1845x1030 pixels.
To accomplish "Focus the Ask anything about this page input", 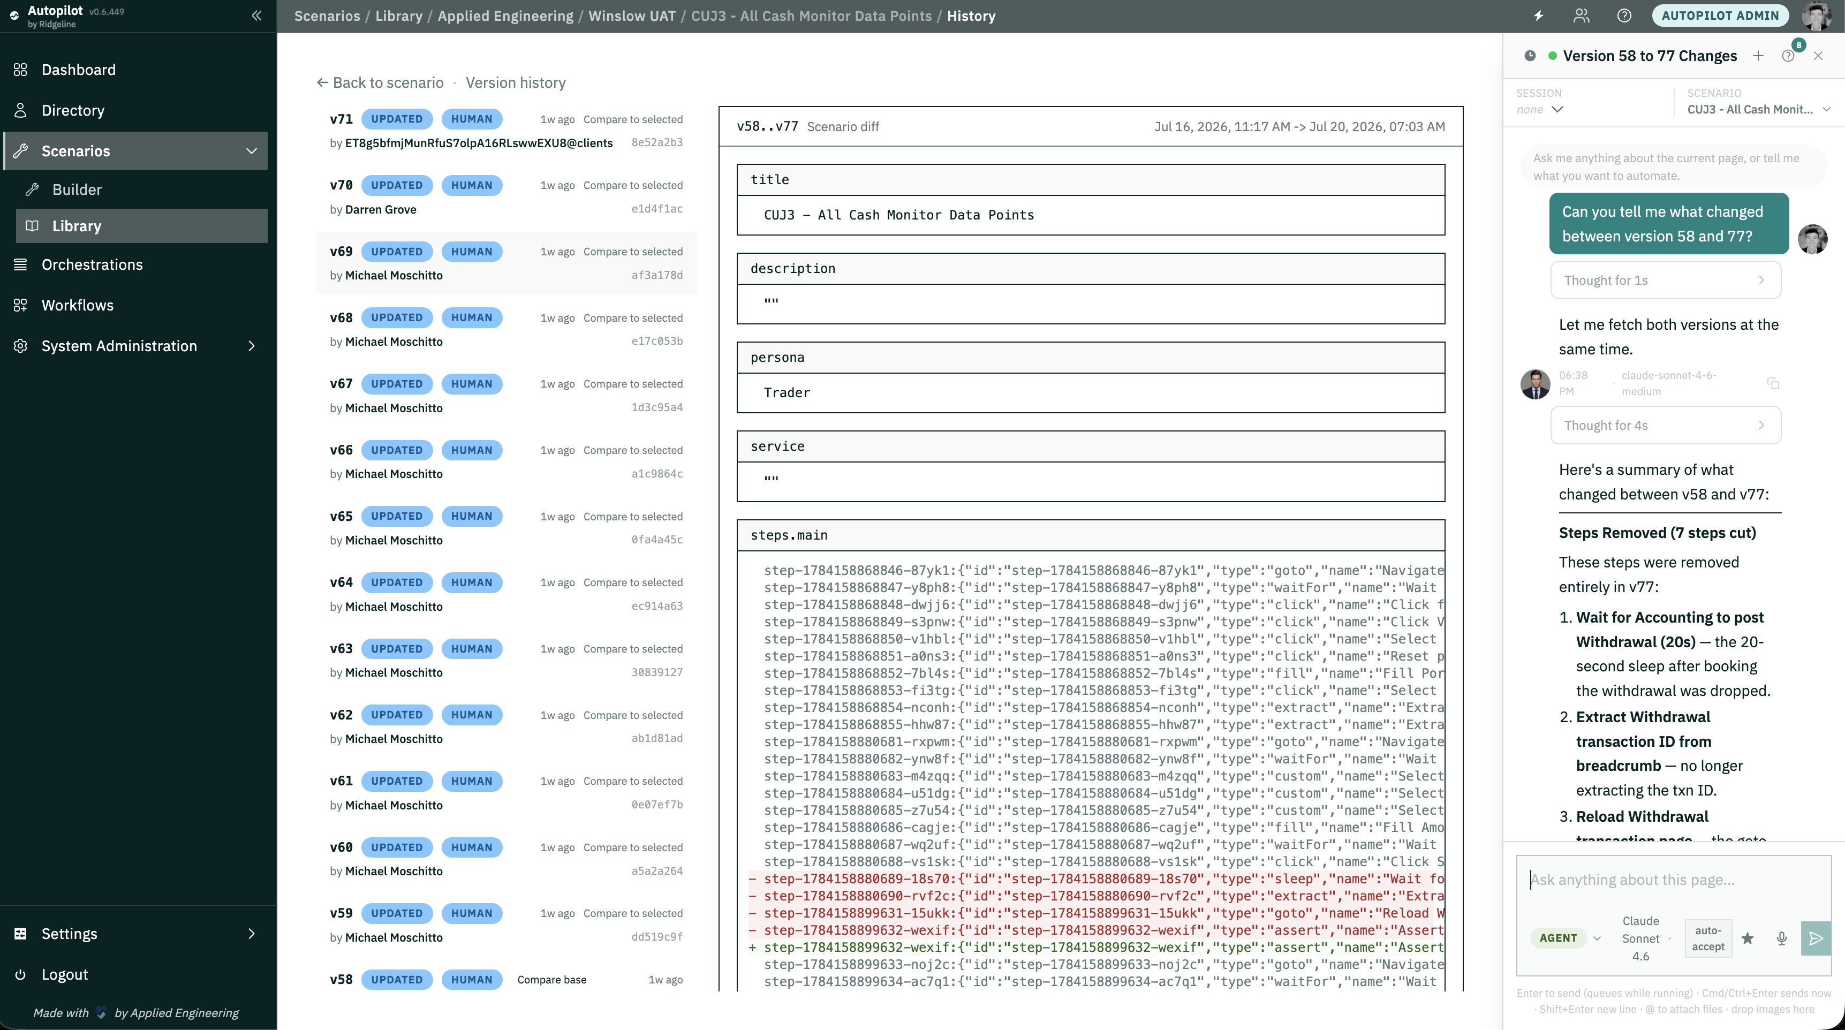I will point(1673,880).
